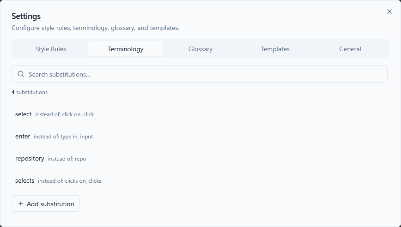Select the 'select' substitution term

coord(24,114)
